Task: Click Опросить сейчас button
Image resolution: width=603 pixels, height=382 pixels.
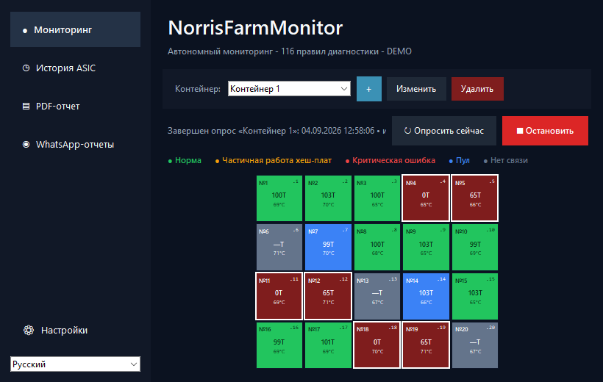Action: click(443, 131)
